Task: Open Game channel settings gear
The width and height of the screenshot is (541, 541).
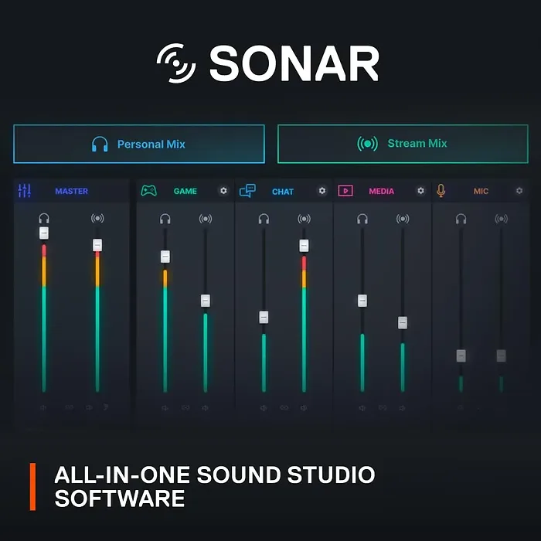Action: (223, 191)
